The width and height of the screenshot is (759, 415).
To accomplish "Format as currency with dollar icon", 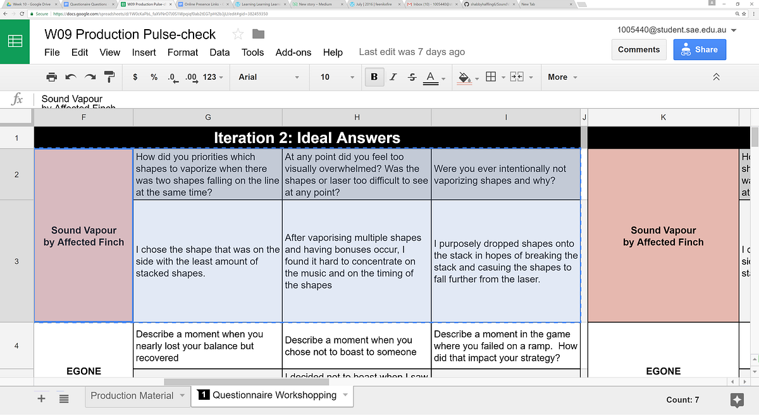I will click(135, 77).
